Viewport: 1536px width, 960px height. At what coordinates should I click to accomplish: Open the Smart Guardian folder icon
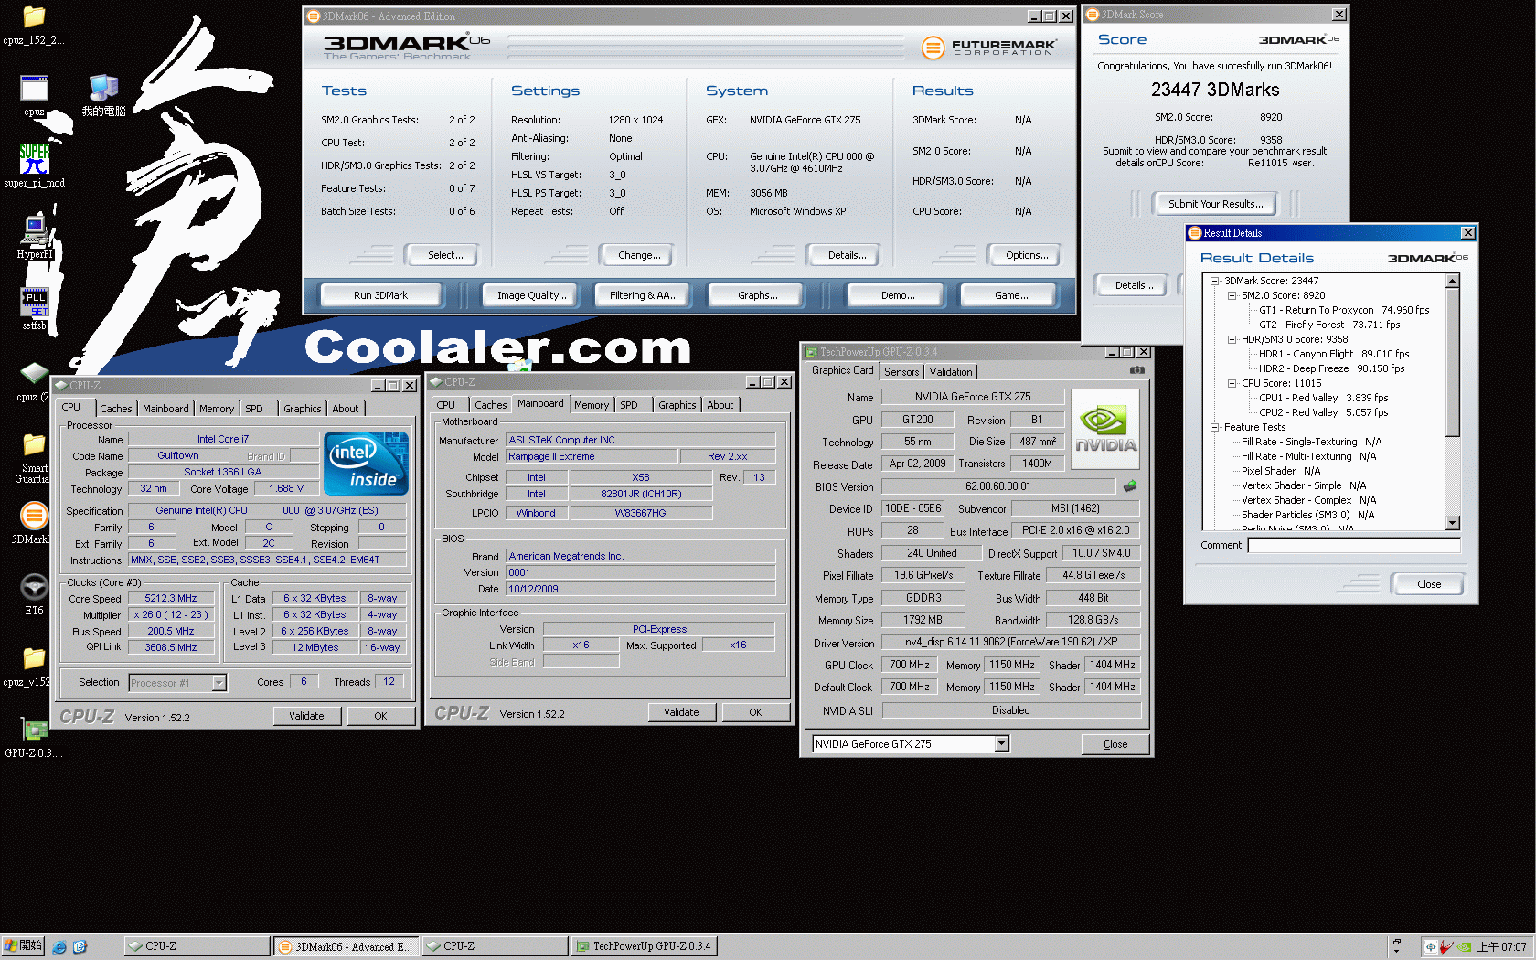(x=34, y=445)
